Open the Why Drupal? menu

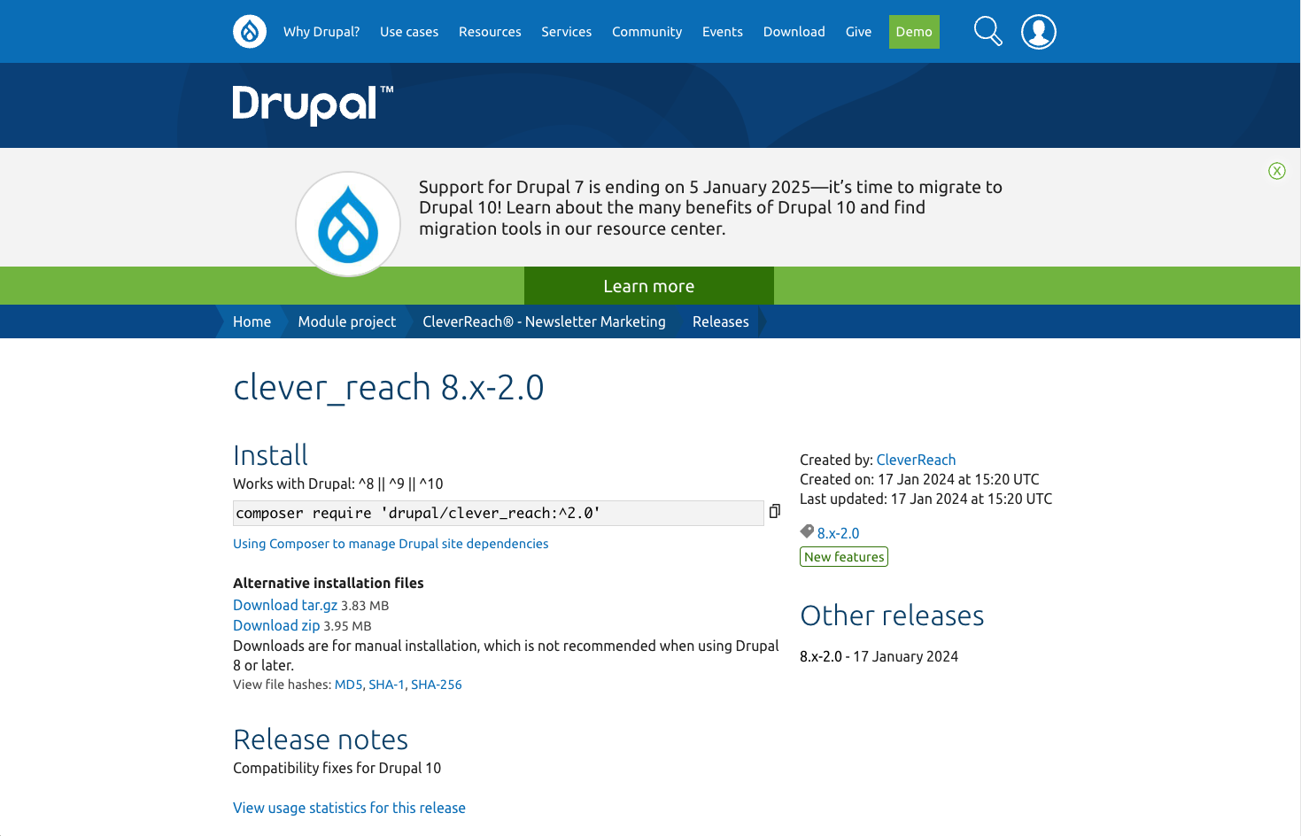coord(321,32)
